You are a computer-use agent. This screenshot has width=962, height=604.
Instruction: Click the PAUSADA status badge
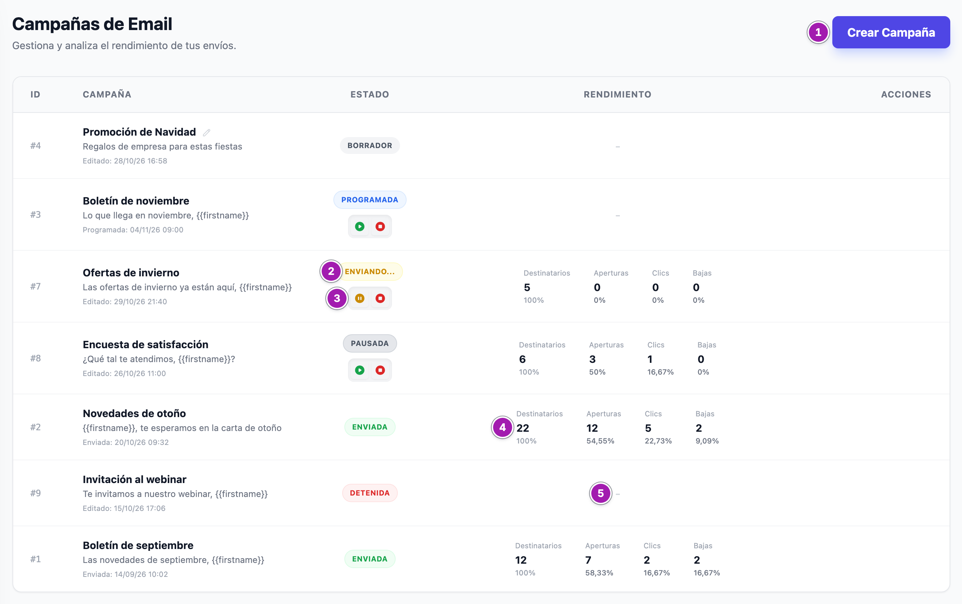pyautogui.click(x=370, y=343)
